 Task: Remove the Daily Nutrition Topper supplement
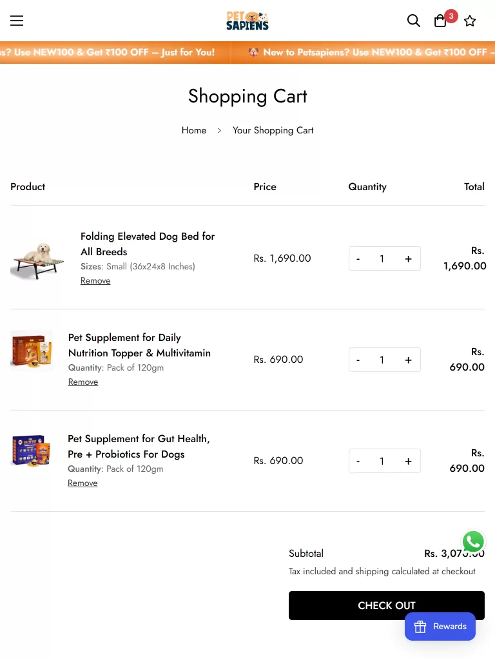83,382
